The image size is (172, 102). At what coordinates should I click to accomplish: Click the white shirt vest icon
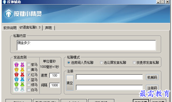[17, 89]
